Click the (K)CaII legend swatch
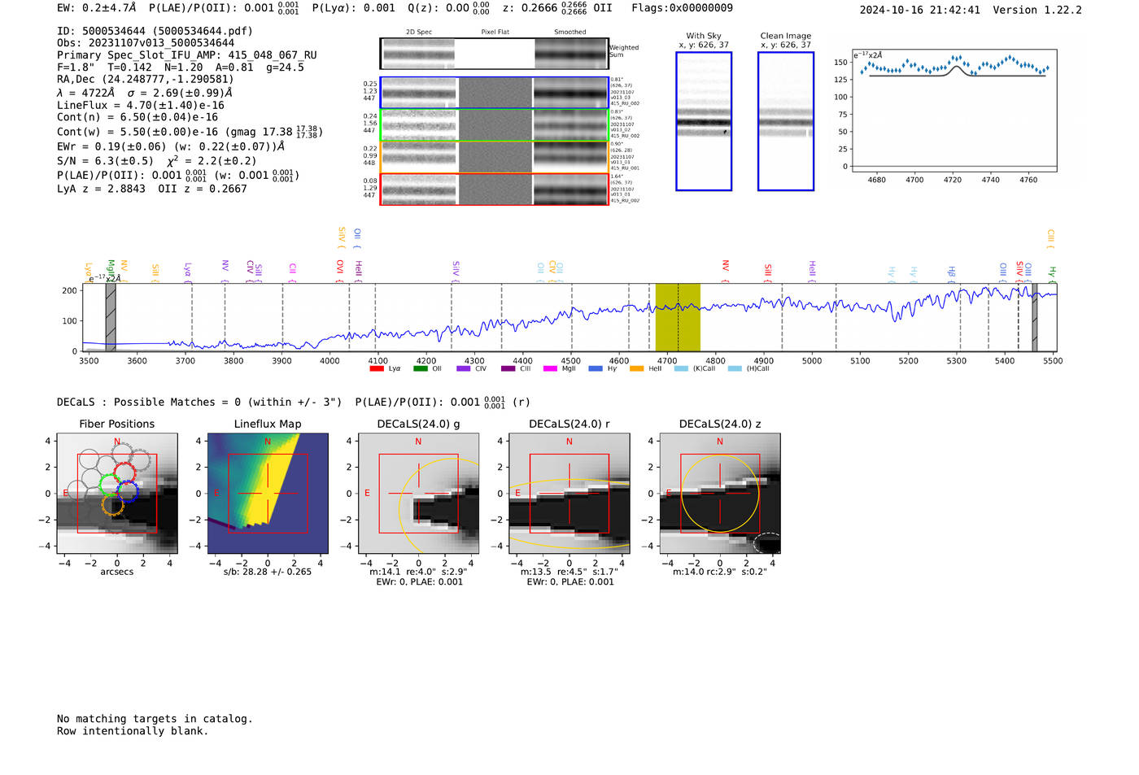 click(x=681, y=368)
